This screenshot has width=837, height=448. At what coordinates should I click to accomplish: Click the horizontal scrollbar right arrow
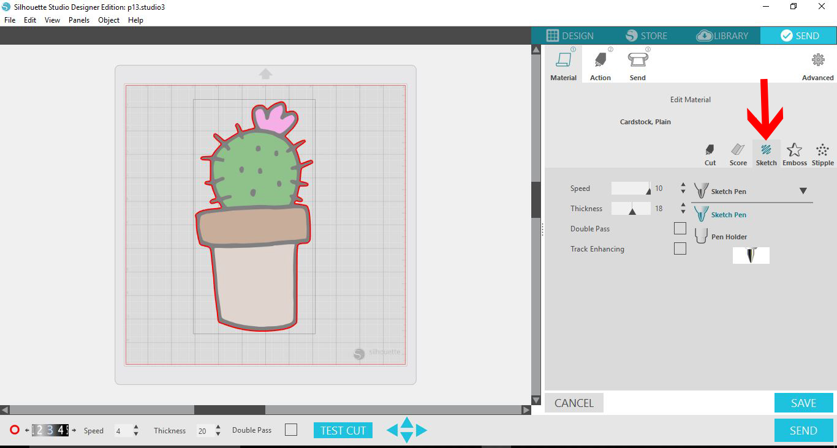tap(526, 409)
